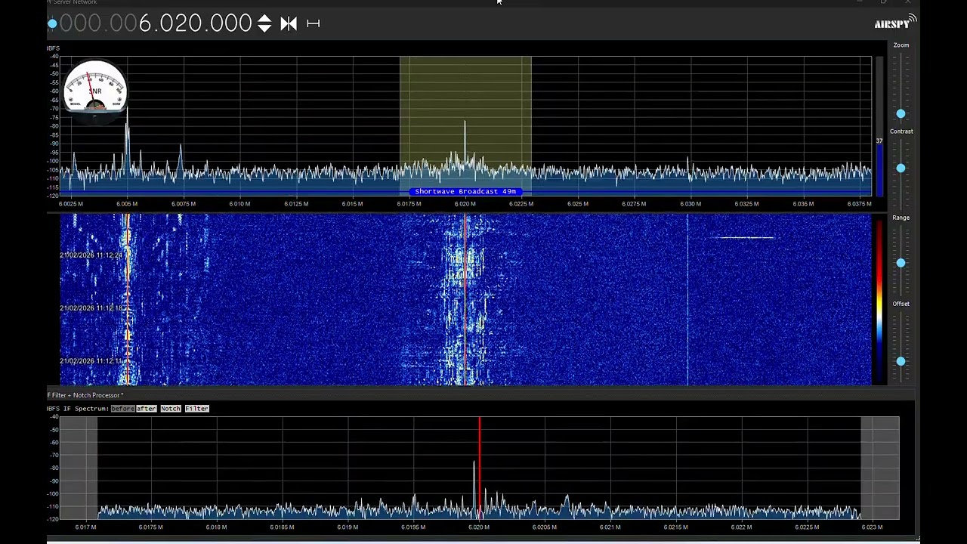Click the frequency up/down step arrows
Image resolution: width=967 pixels, height=544 pixels.
click(x=264, y=23)
